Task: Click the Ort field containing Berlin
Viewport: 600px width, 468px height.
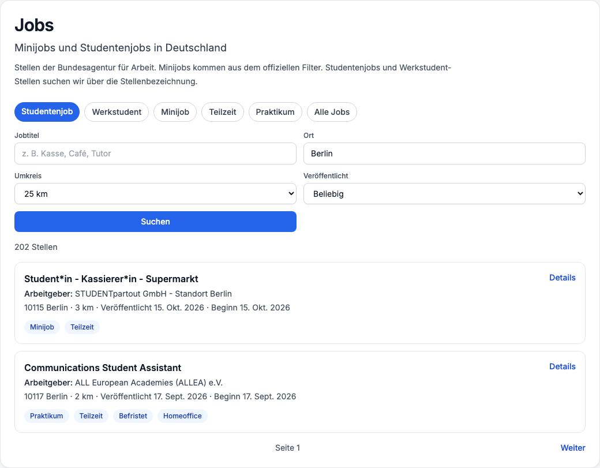Action: pyautogui.click(x=444, y=153)
